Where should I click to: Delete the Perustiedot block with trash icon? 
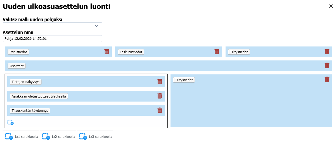pyautogui.click(x=107, y=52)
